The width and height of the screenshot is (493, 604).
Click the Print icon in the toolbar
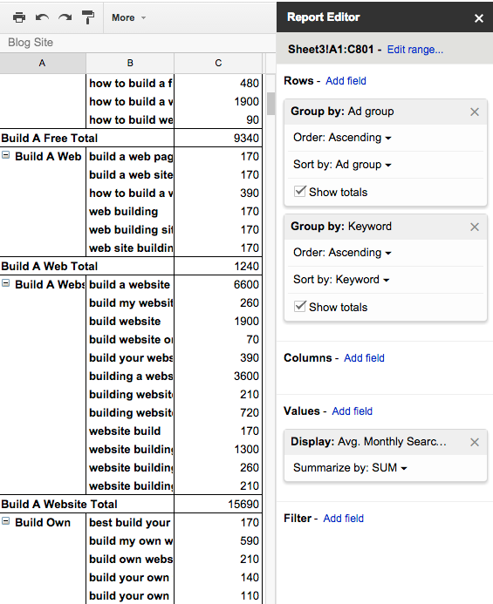(19, 17)
